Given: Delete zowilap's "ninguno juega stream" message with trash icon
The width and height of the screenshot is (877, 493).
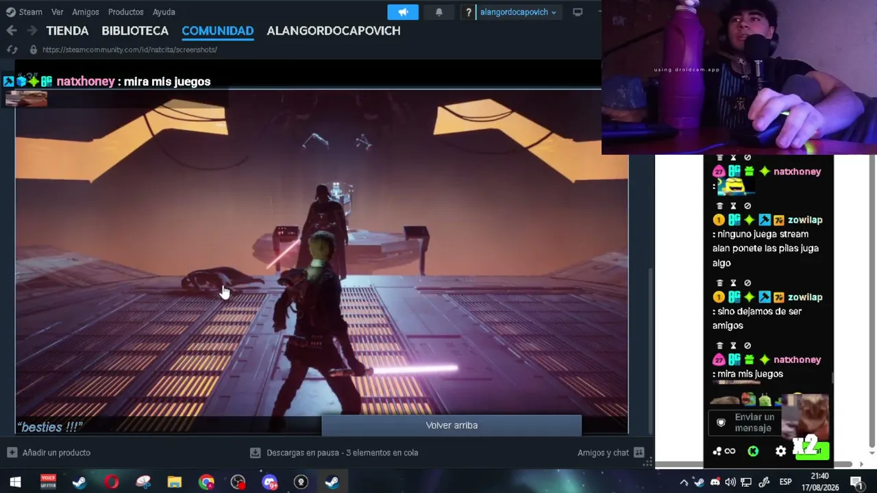Looking at the screenshot, I should click(719, 206).
